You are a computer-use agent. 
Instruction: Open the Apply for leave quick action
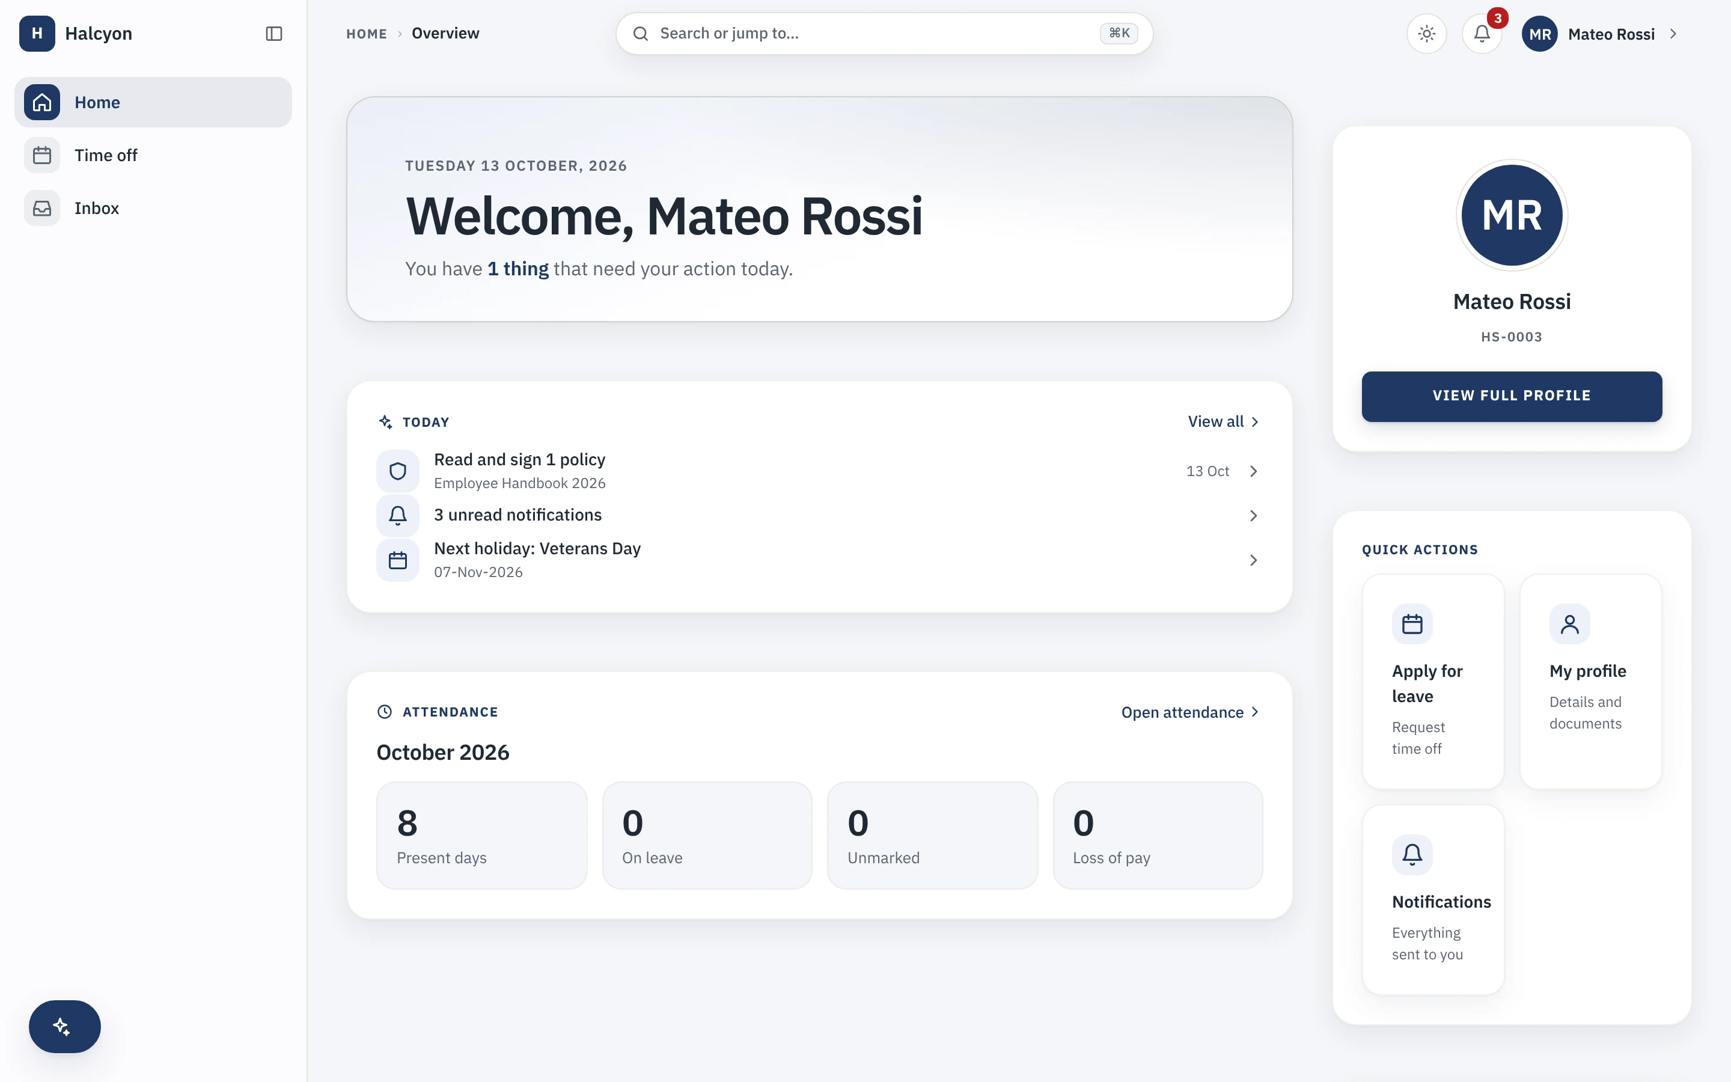tap(1433, 681)
